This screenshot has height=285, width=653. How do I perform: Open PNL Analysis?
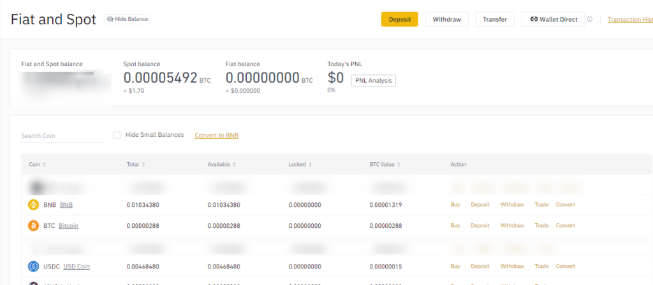(374, 81)
